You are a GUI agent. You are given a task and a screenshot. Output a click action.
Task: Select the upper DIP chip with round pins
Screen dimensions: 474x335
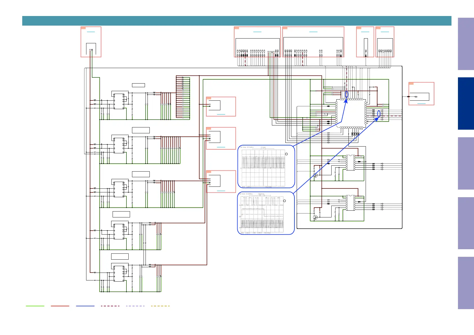pyautogui.click(x=350, y=163)
